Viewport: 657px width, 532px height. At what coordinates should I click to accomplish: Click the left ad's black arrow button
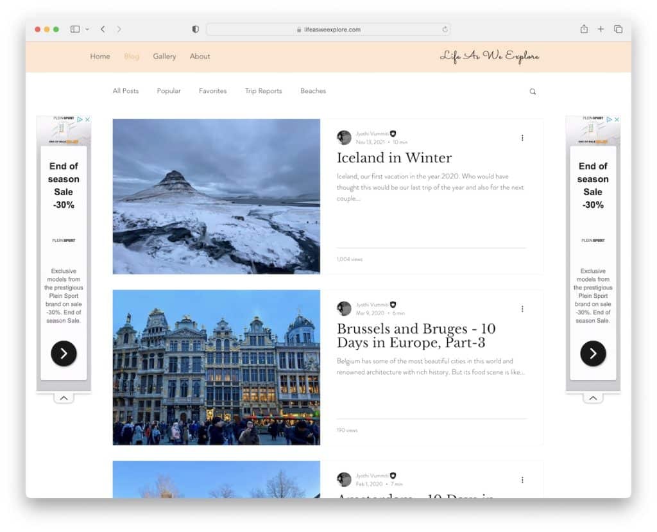coord(64,354)
